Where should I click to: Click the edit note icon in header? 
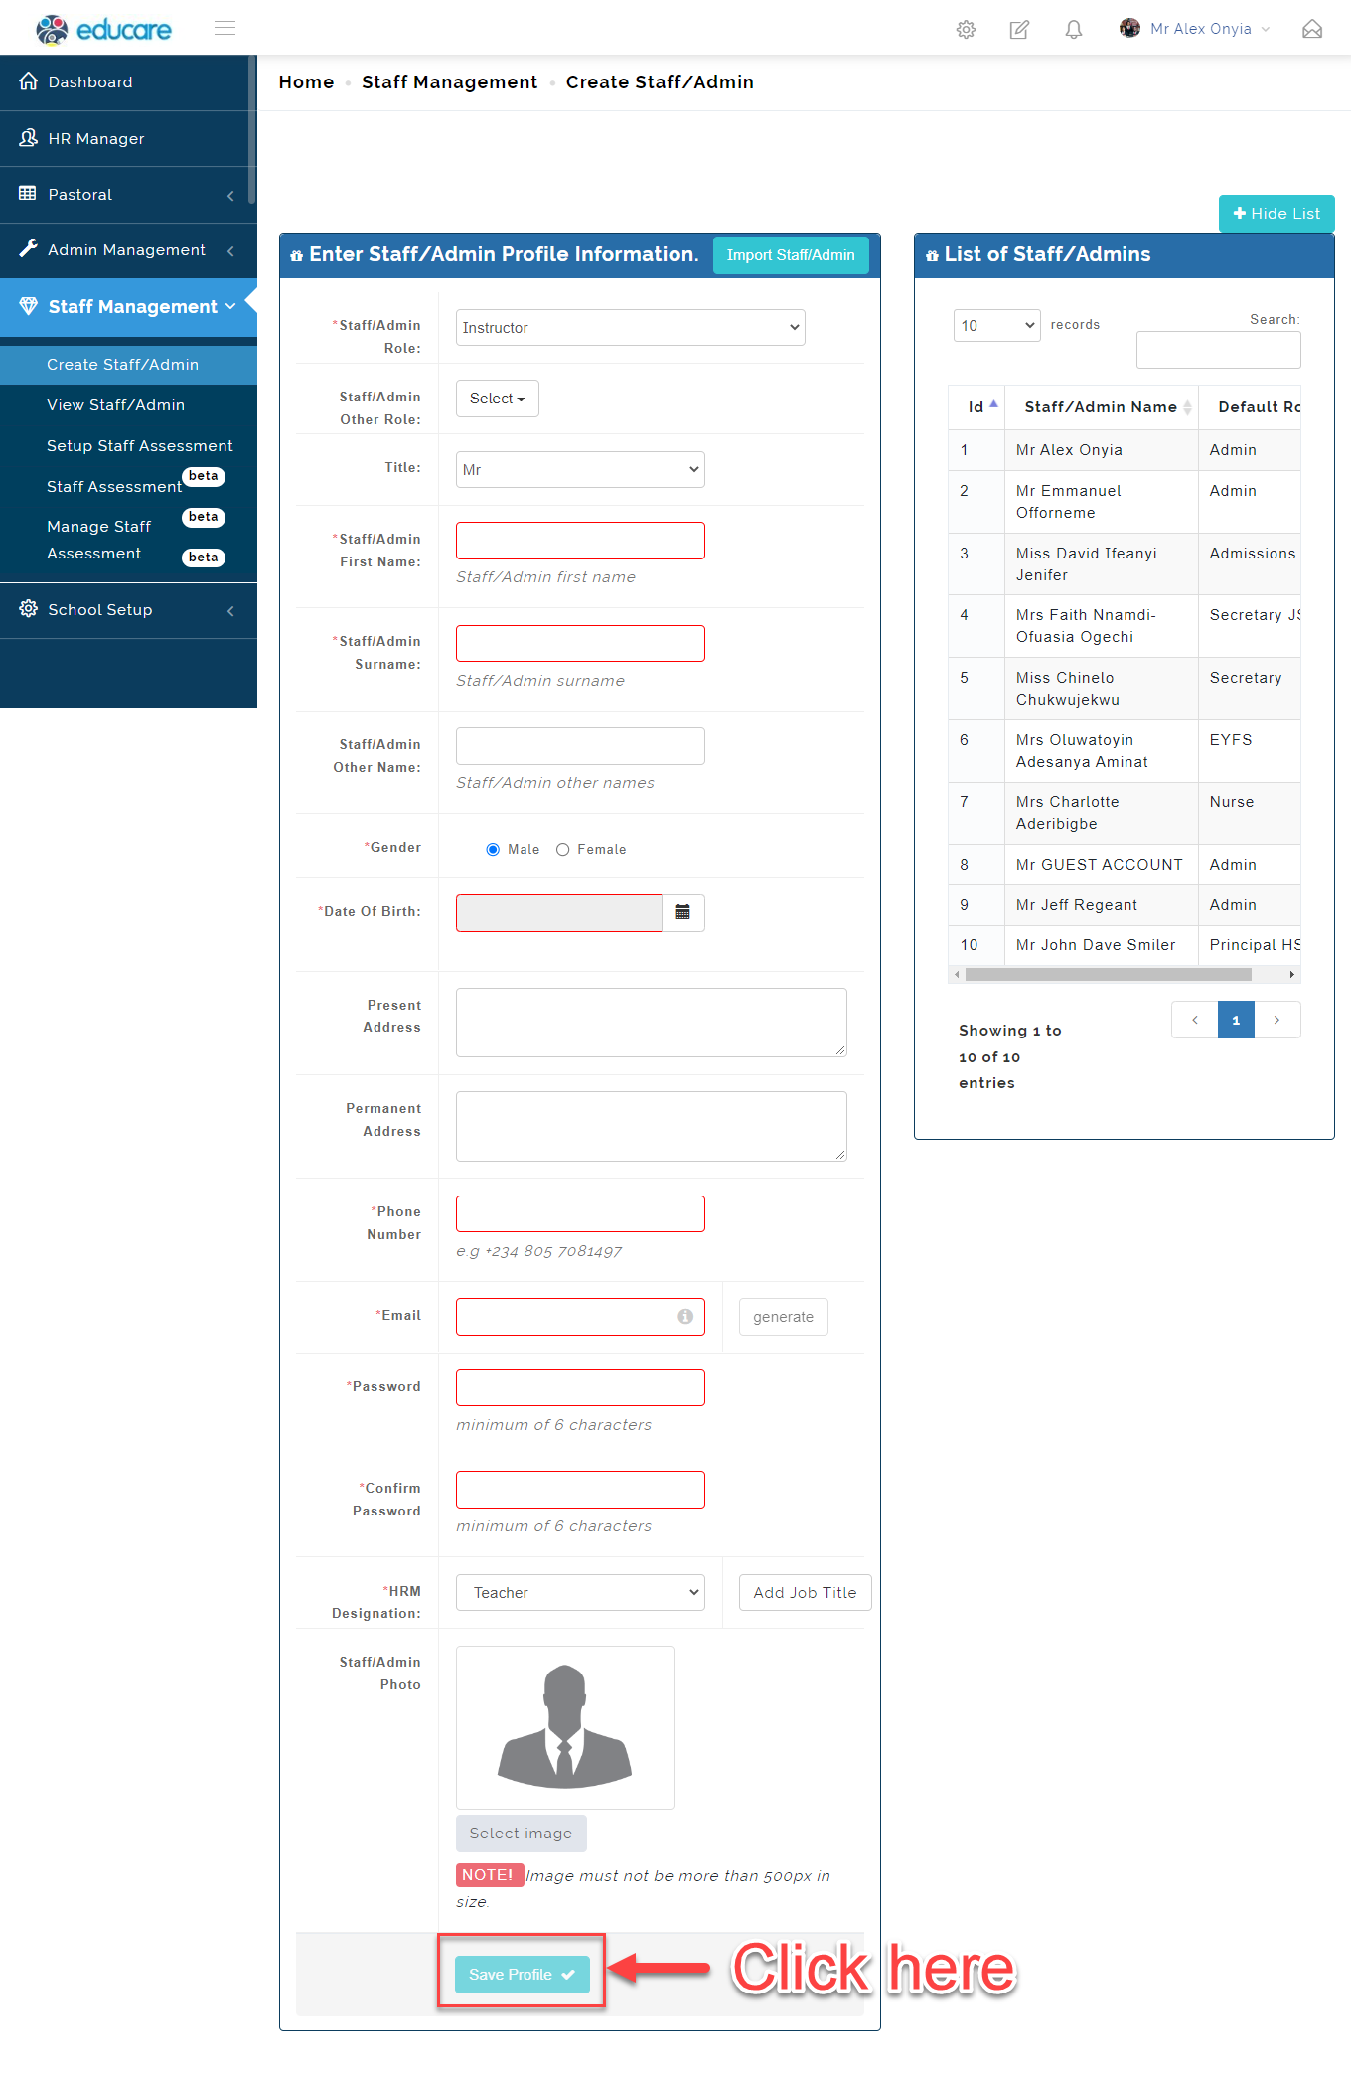pyautogui.click(x=1019, y=29)
